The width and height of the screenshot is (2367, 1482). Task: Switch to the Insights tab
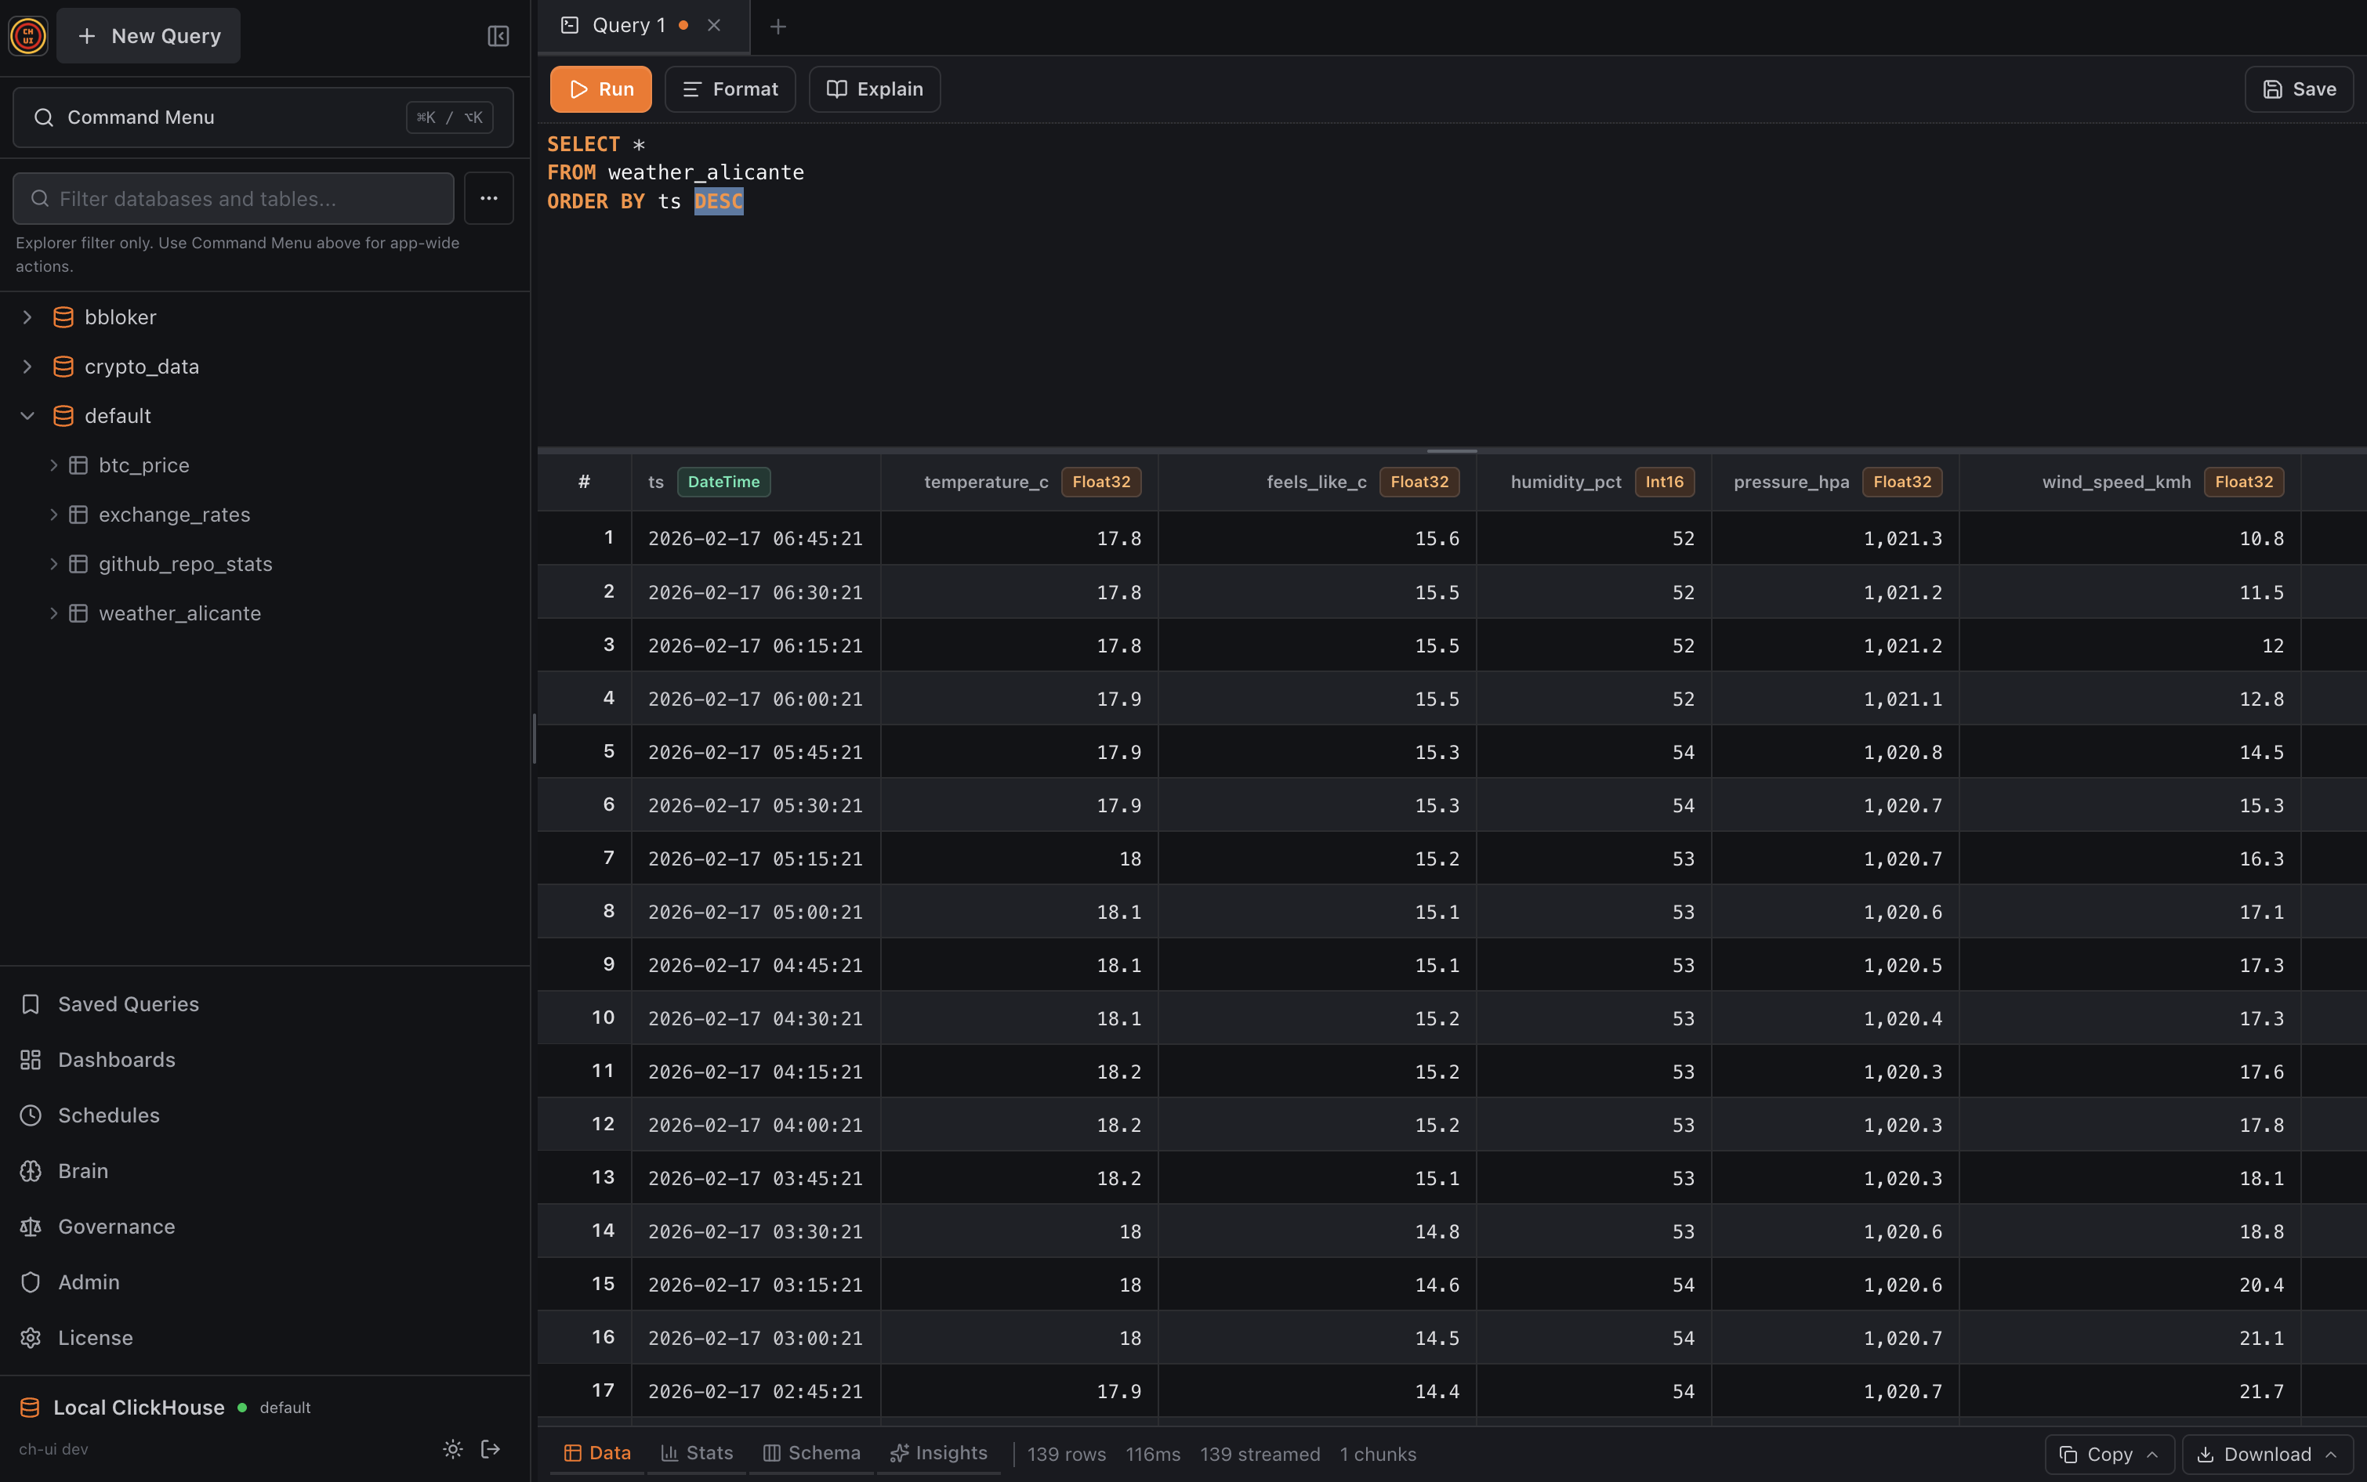tap(938, 1452)
